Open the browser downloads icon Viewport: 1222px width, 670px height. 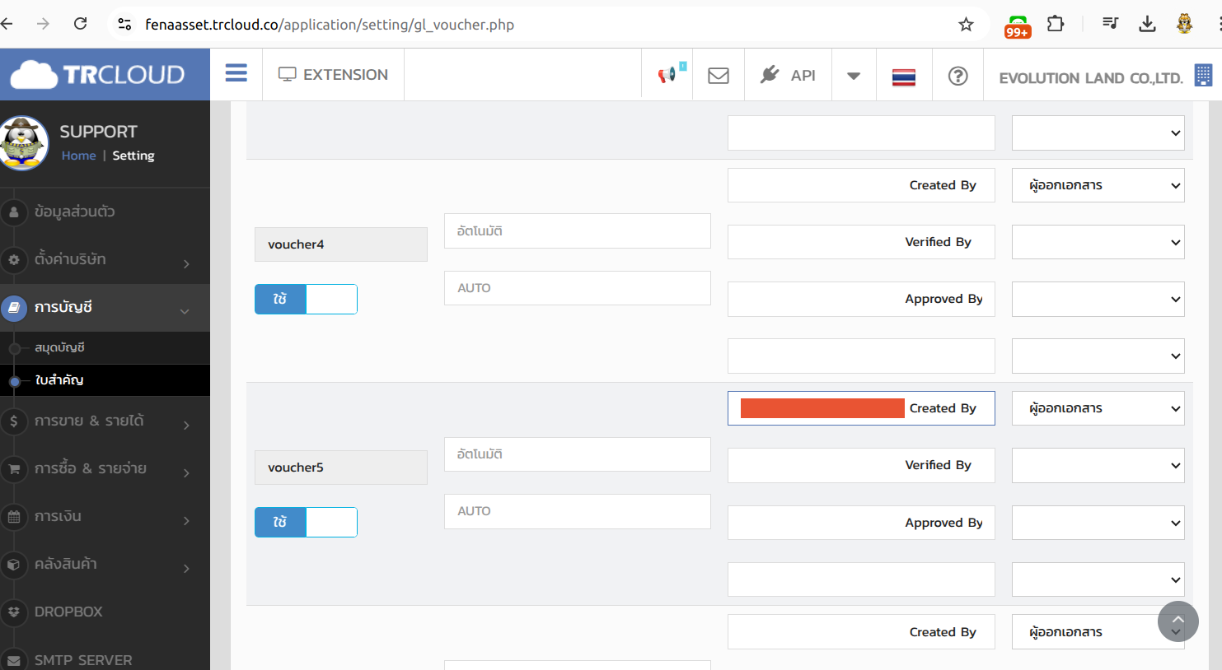(x=1147, y=24)
